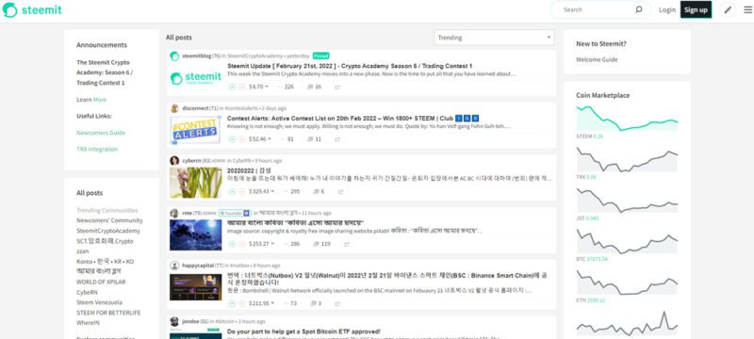This screenshot has width=754, height=339.
Task: Downvote the happycapital Nutbox post
Action: 242,303
